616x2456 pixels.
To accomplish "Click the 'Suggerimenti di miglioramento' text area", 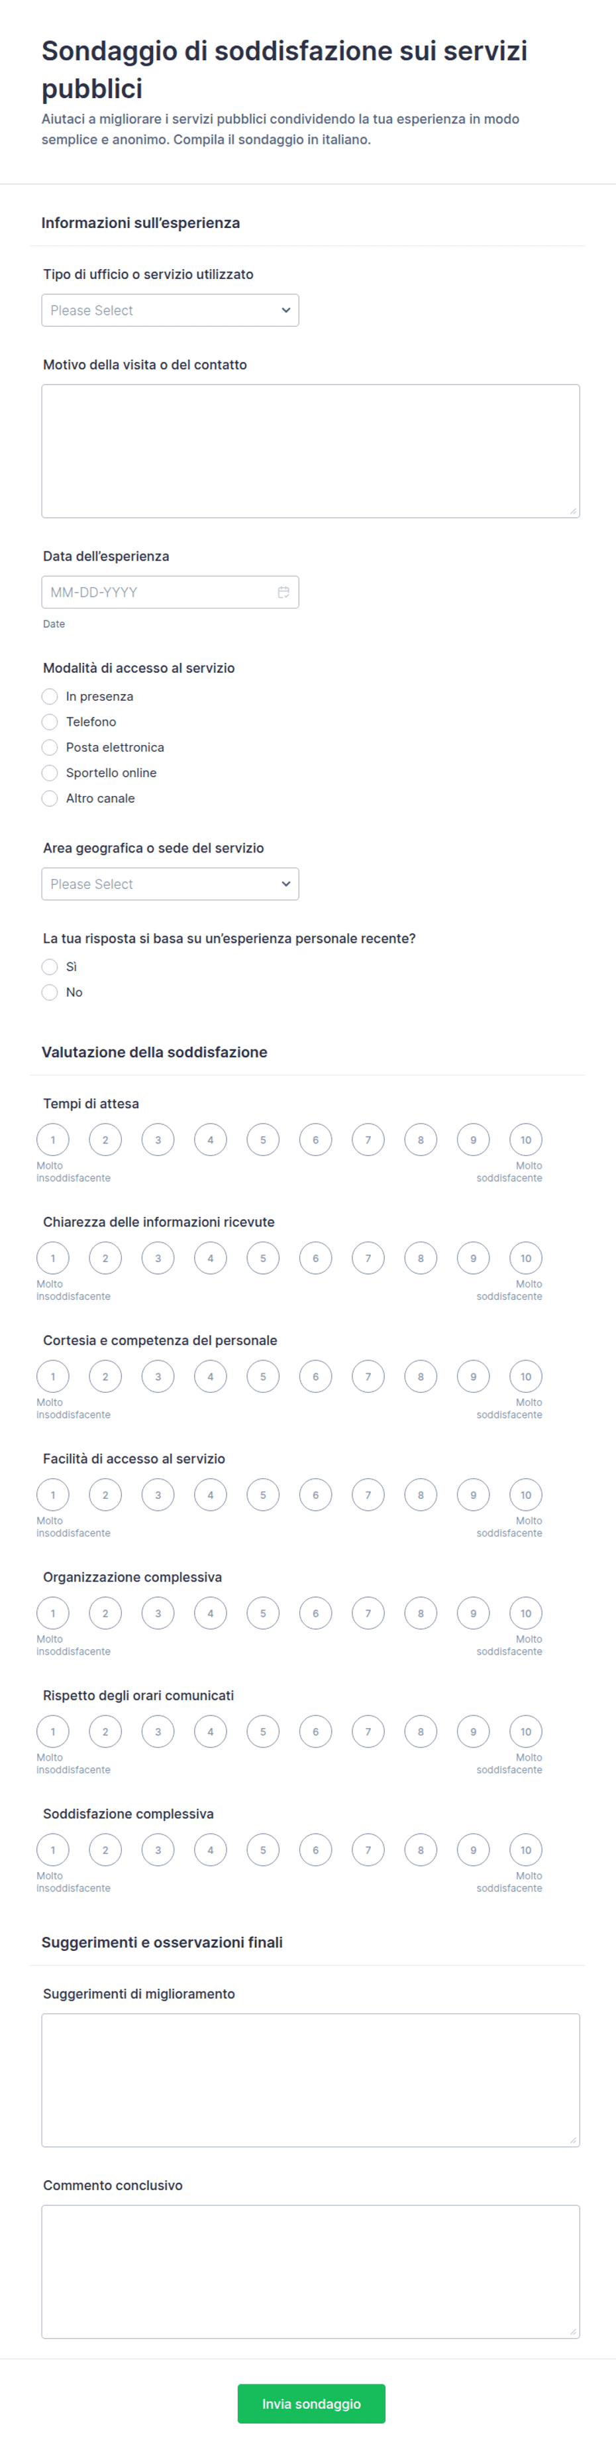I will click(311, 2079).
